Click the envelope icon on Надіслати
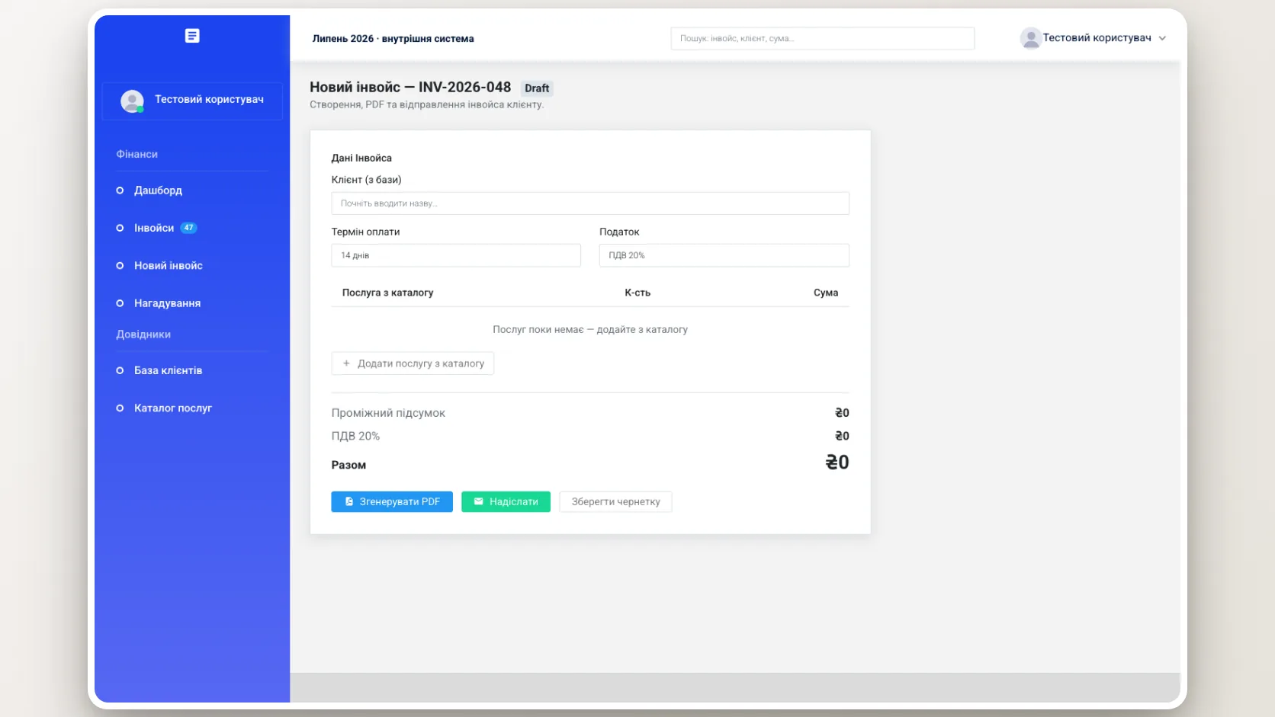 tap(479, 501)
